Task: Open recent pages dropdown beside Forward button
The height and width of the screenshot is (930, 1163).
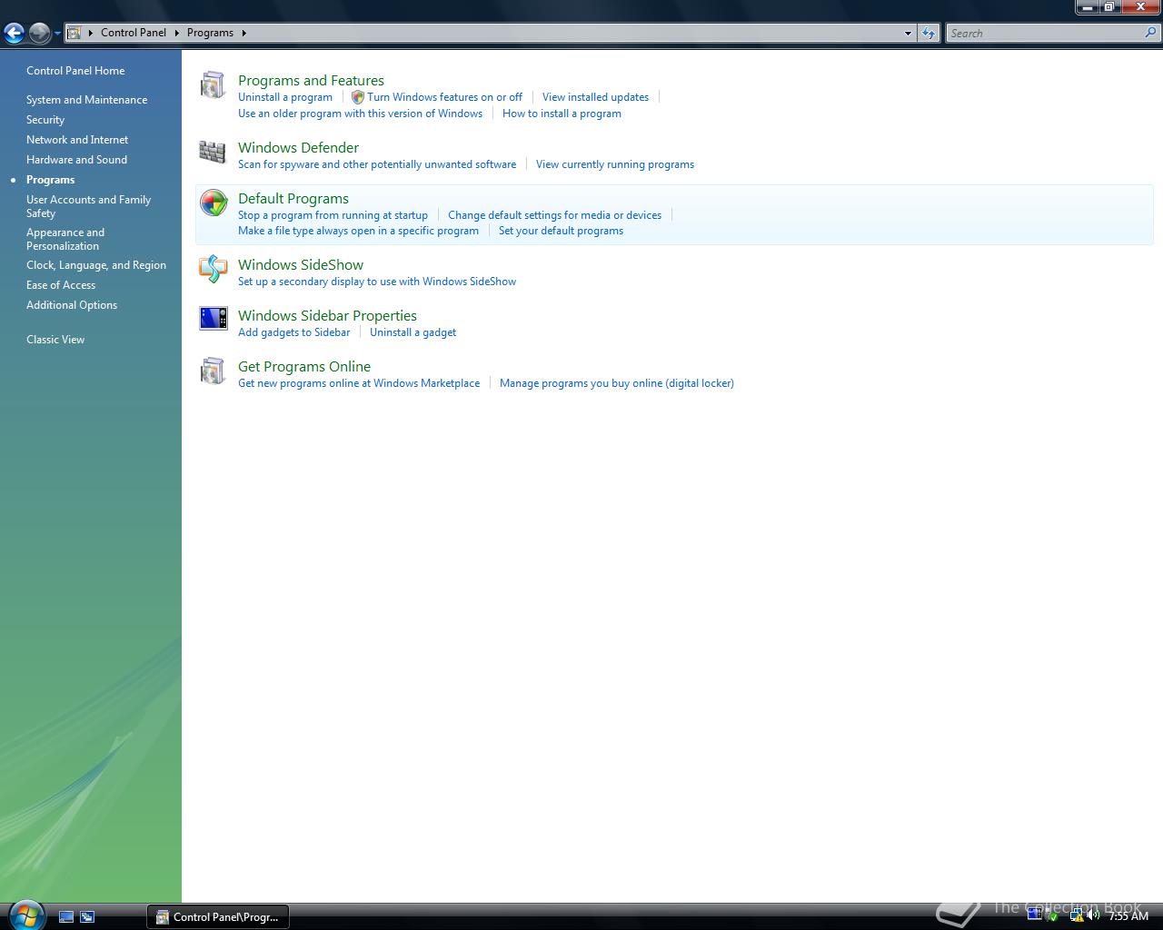Action: click(57, 34)
